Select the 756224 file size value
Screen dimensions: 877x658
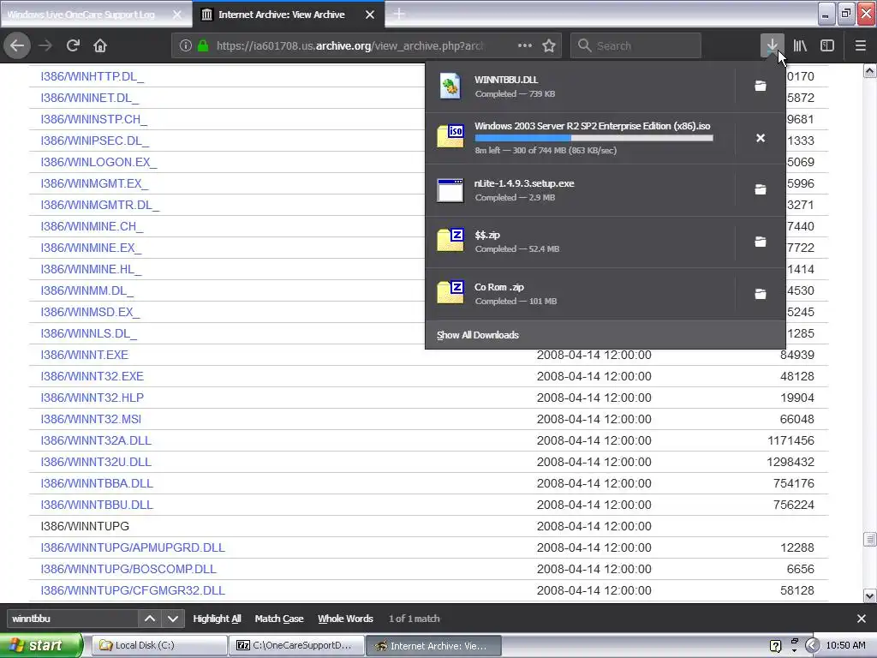[x=793, y=505]
